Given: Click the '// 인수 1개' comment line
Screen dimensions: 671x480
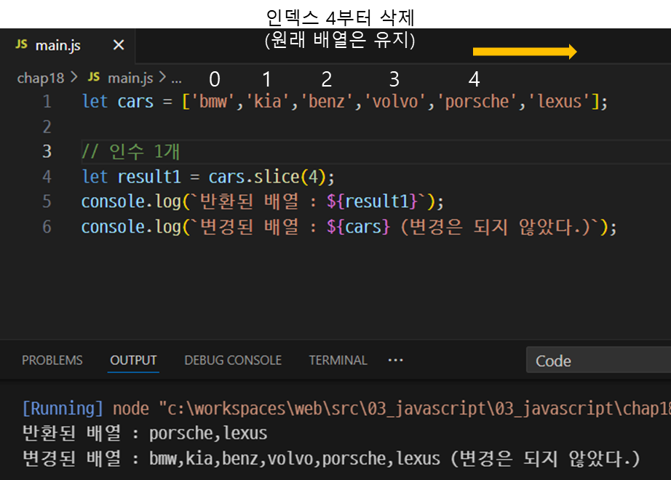Looking at the screenshot, I should (x=131, y=151).
